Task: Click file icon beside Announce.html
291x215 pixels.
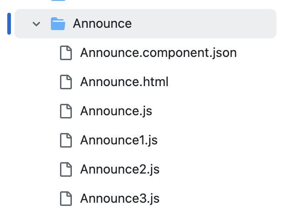Action: [66, 82]
